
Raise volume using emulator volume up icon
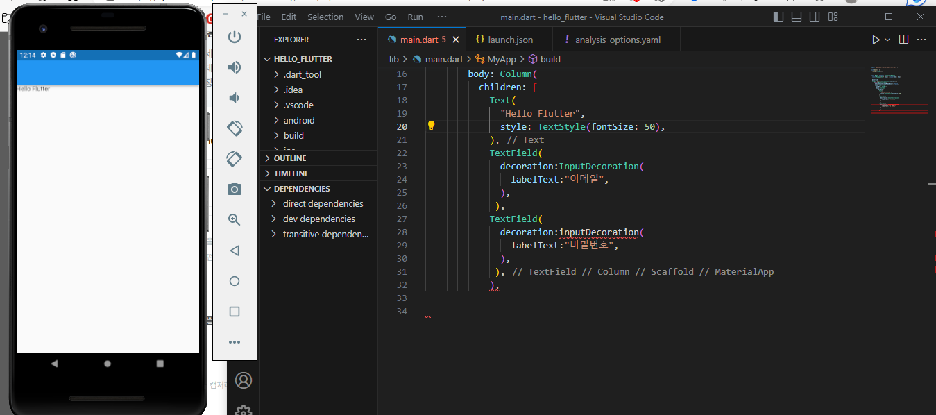point(235,67)
